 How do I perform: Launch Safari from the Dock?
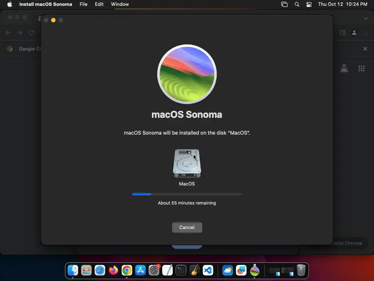click(100, 270)
